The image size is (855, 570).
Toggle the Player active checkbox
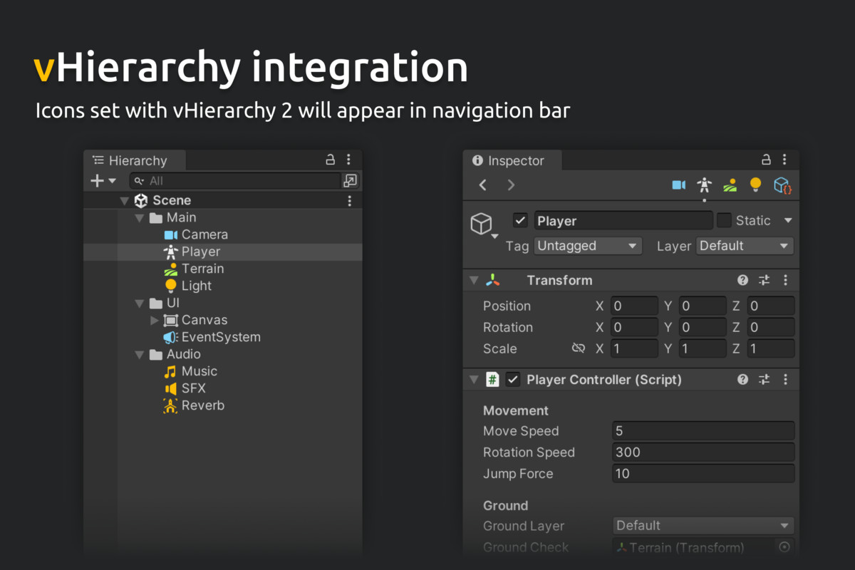(521, 220)
